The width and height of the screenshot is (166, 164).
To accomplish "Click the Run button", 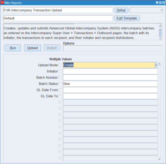I will pos(12,48).
